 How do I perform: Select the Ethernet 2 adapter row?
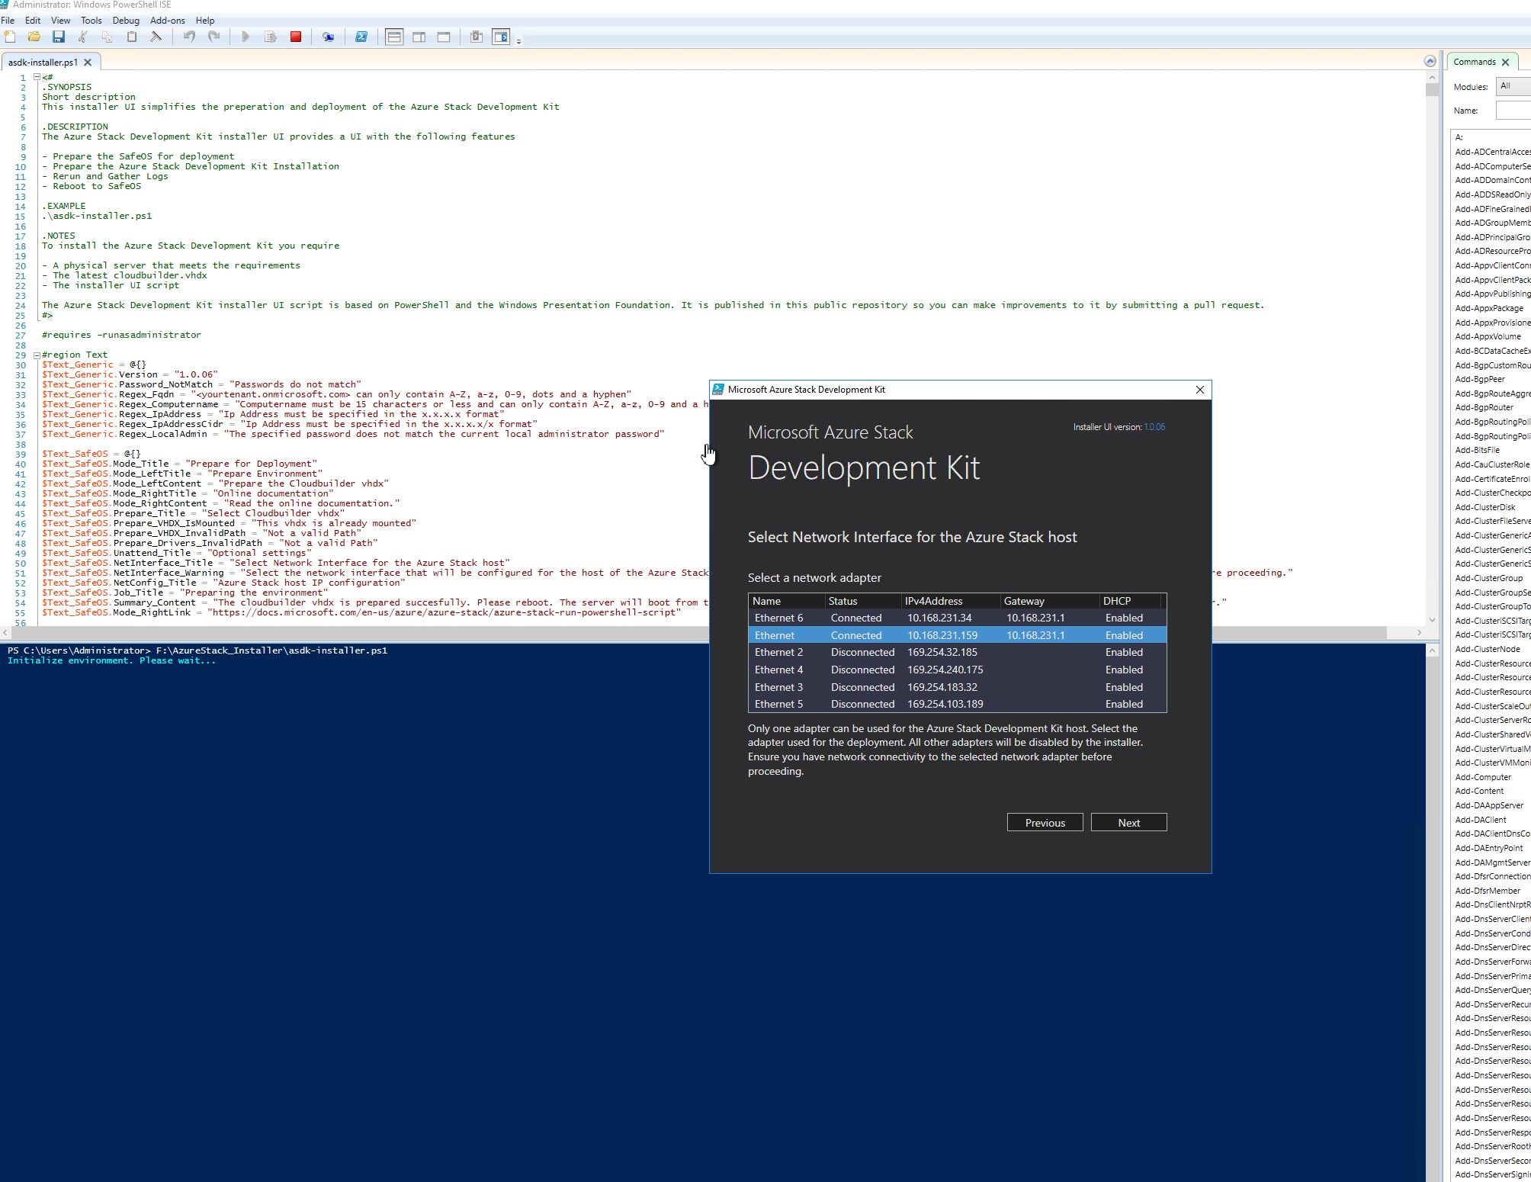[958, 652]
